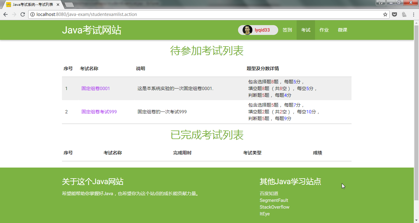Visit the StackOverflow link
This screenshot has height=223, width=419.
click(275, 207)
